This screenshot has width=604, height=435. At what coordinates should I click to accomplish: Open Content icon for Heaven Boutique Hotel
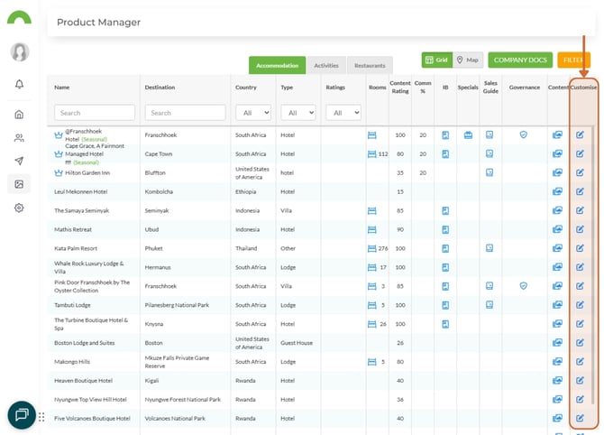(x=557, y=381)
